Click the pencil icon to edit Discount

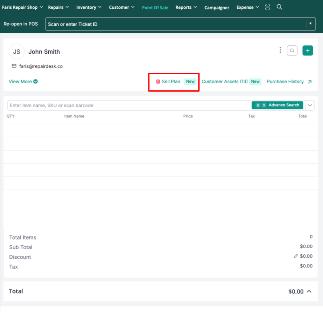pyautogui.click(x=296, y=256)
